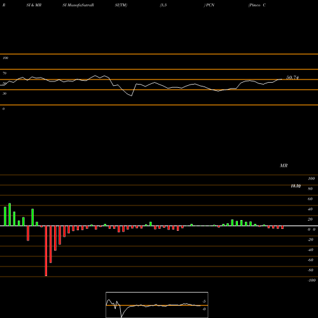
Task: Click the 18.52 MR value label
Action: tap(296, 186)
